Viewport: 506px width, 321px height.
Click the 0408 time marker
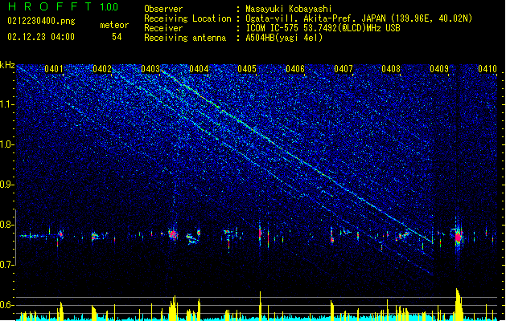pyautogui.click(x=391, y=69)
